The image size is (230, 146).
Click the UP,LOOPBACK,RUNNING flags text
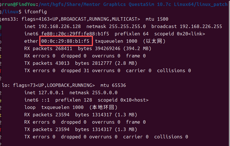click(69, 85)
